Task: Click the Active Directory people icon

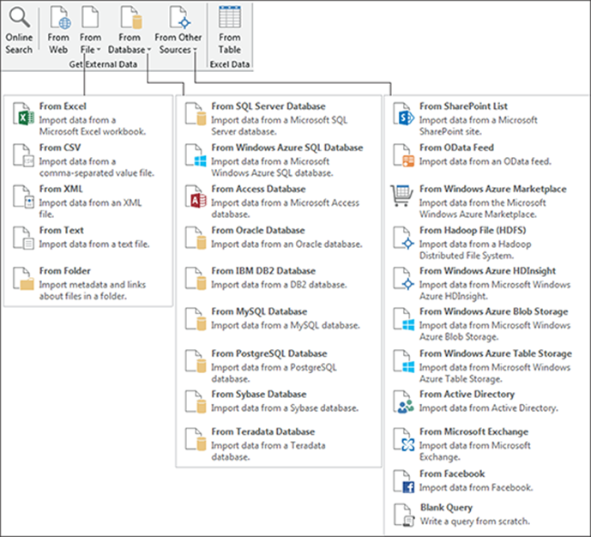Action: coord(404,402)
